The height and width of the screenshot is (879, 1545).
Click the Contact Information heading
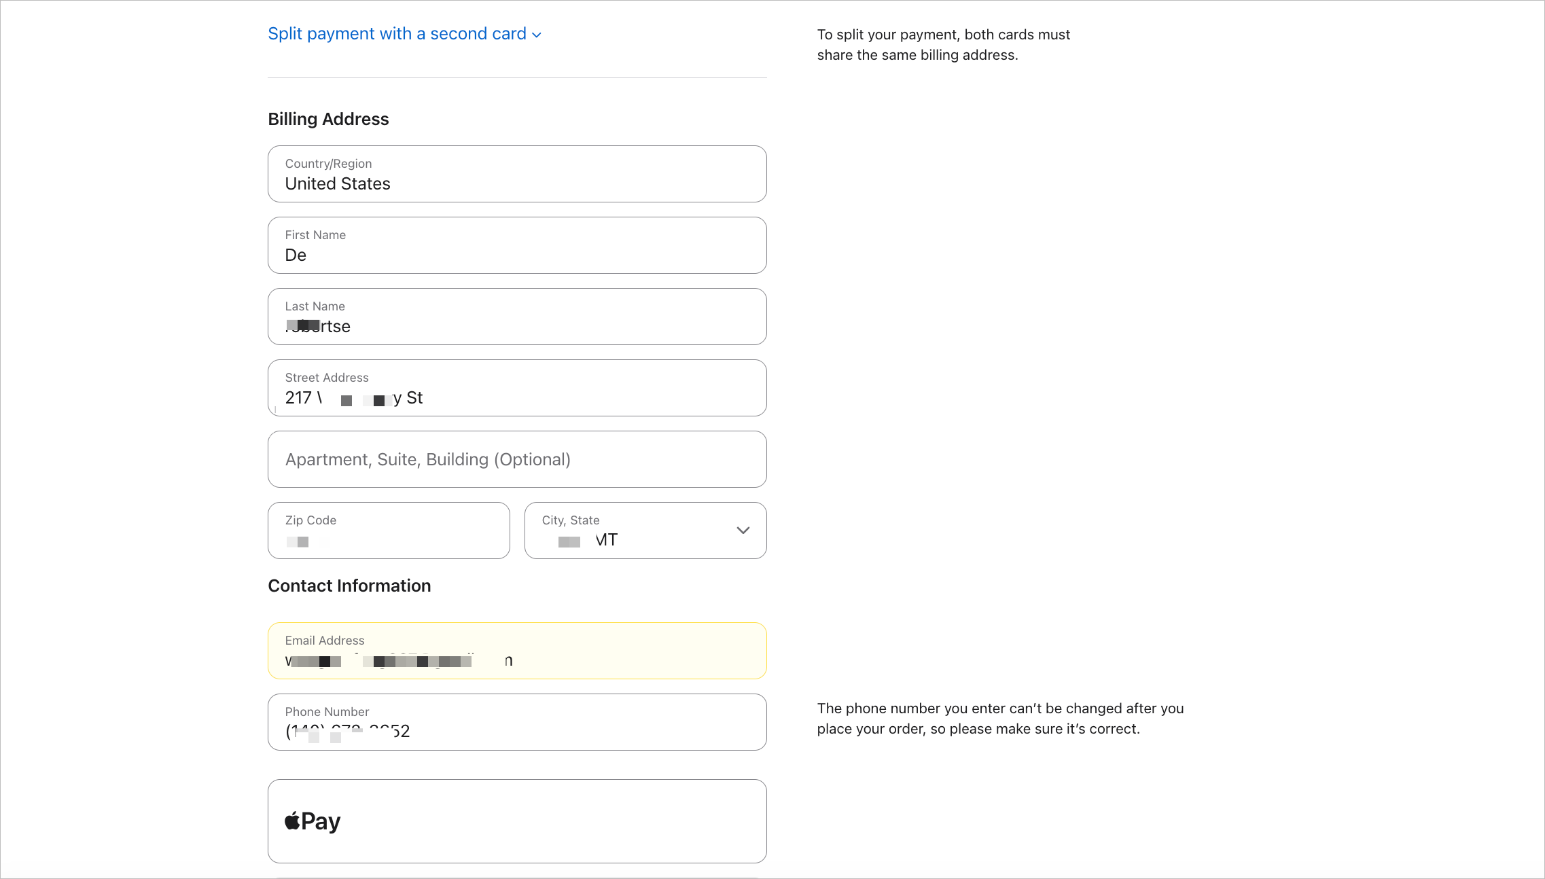pos(349,586)
